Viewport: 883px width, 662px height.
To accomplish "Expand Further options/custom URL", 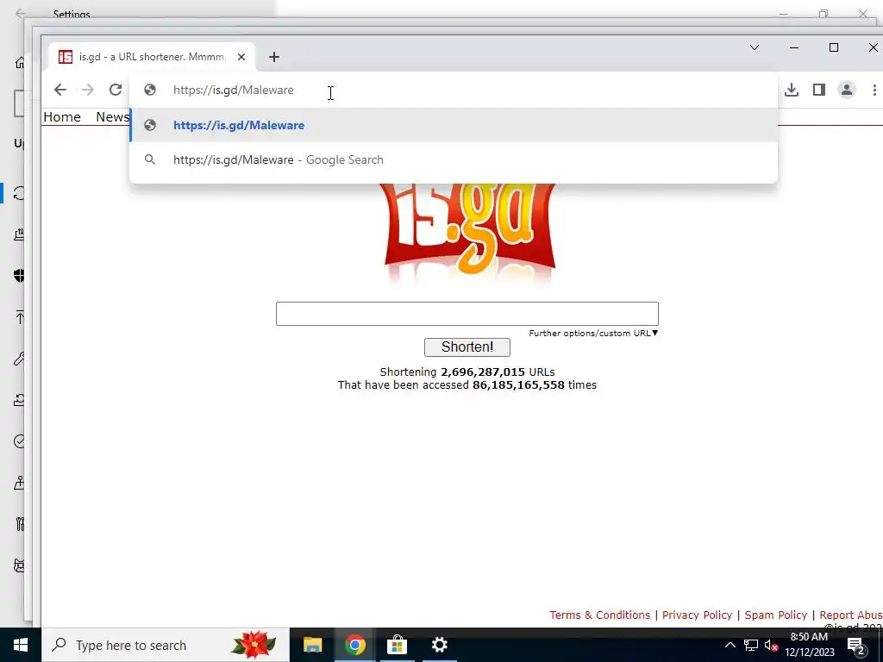I will pos(593,334).
